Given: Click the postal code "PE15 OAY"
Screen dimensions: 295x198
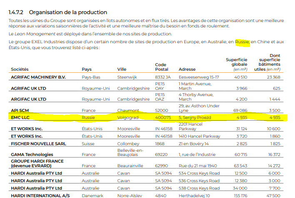Looking at the screenshot, I should pyautogui.click(x=160, y=86).
